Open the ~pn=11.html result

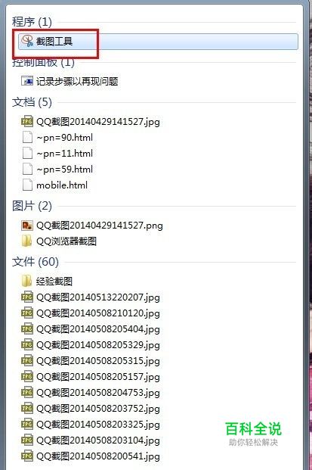[64, 153]
